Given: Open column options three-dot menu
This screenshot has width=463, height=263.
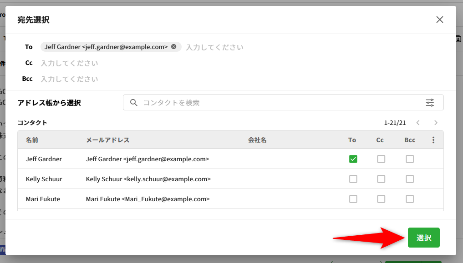Looking at the screenshot, I should pos(433,140).
